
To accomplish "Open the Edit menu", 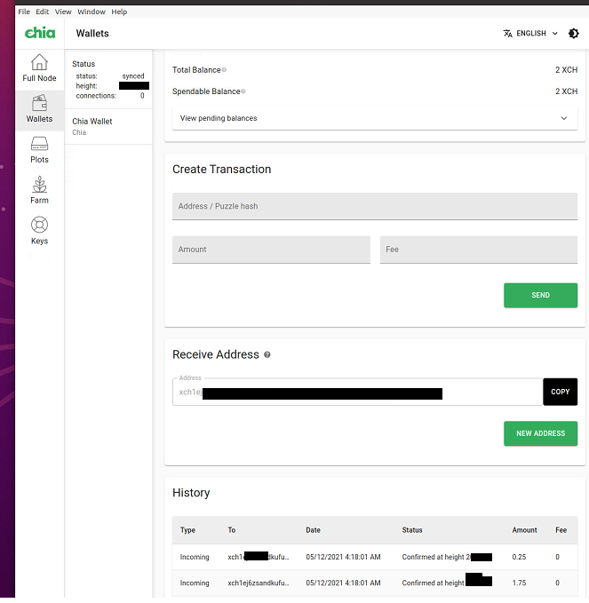I will (42, 12).
